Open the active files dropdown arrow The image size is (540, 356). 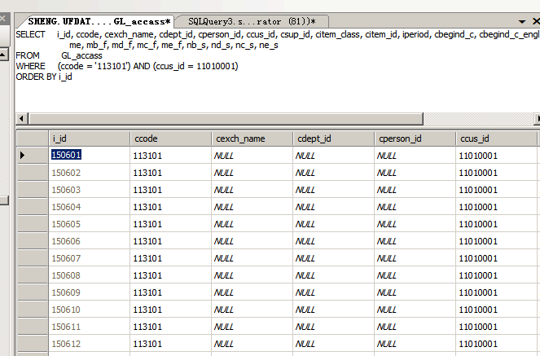point(522,22)
